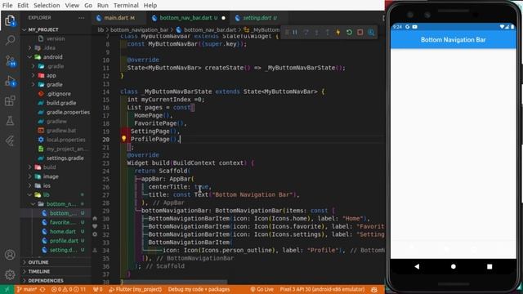Open Flutter widget inspector icon
523x294 pixels.
pos(371,33)
